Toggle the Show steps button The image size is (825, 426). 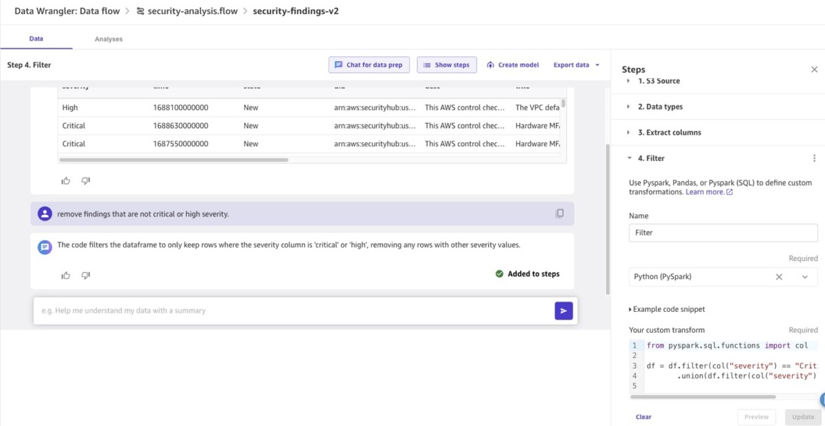coord(447,65)
